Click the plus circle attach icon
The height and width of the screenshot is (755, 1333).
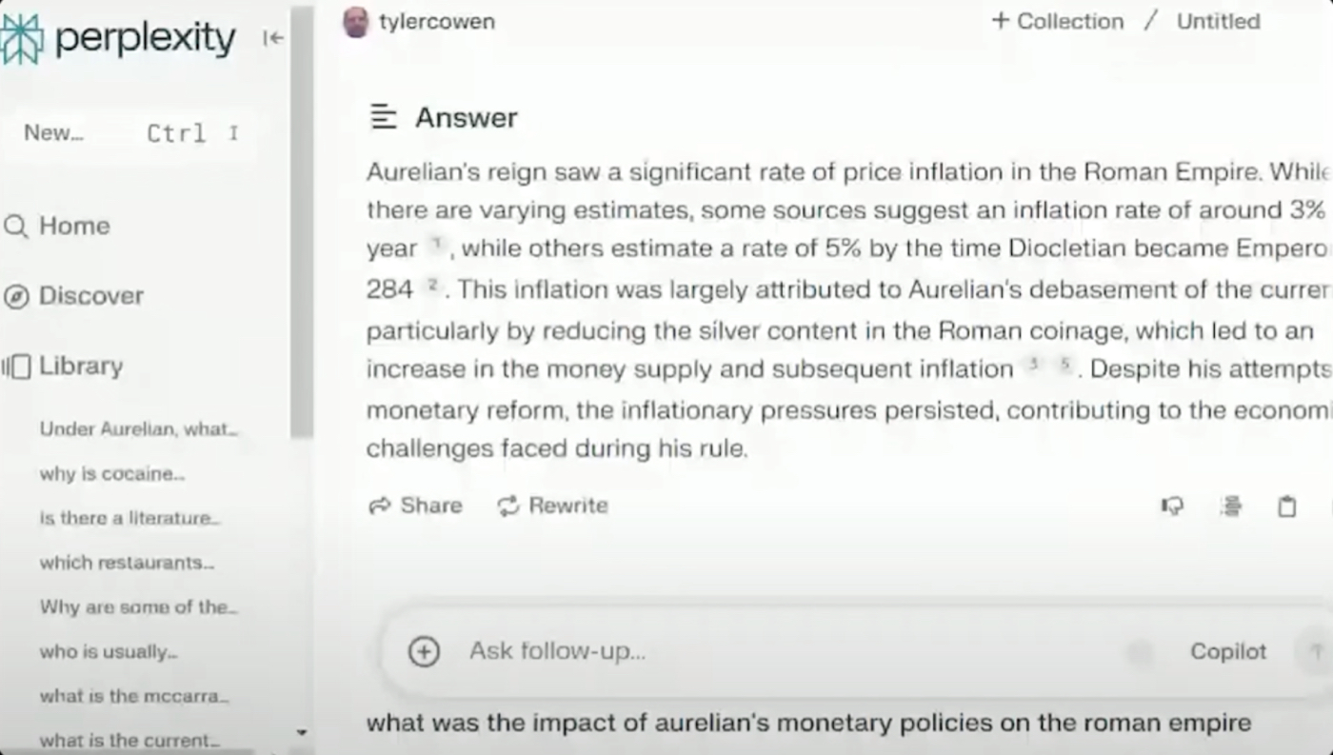click(424, 651)
